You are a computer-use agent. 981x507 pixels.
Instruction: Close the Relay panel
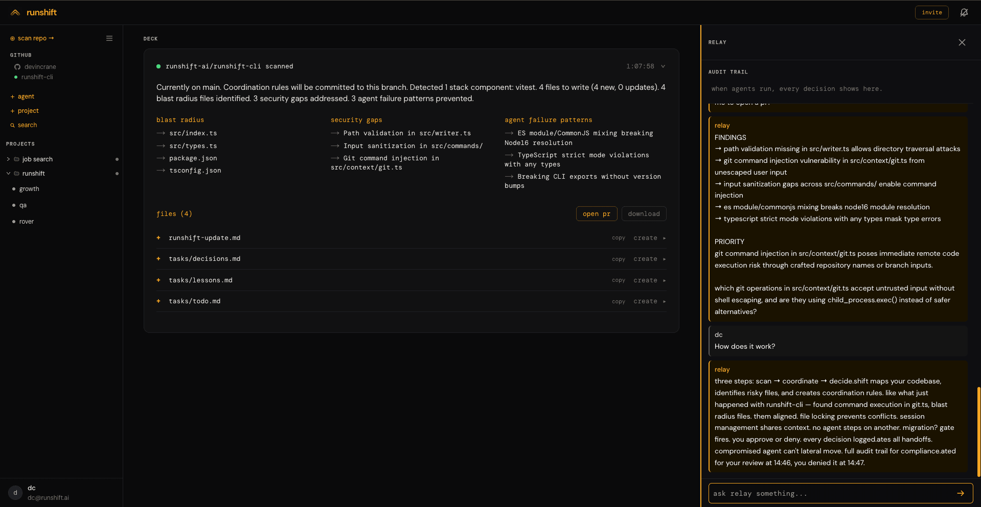pyautogui.click(x=962, y=42)
